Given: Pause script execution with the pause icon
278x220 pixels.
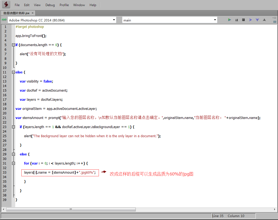Looking at the screenshot, I should pos(237,20).
